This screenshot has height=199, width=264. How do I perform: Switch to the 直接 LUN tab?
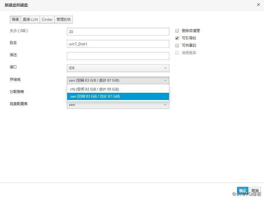[x=30, y=20]
